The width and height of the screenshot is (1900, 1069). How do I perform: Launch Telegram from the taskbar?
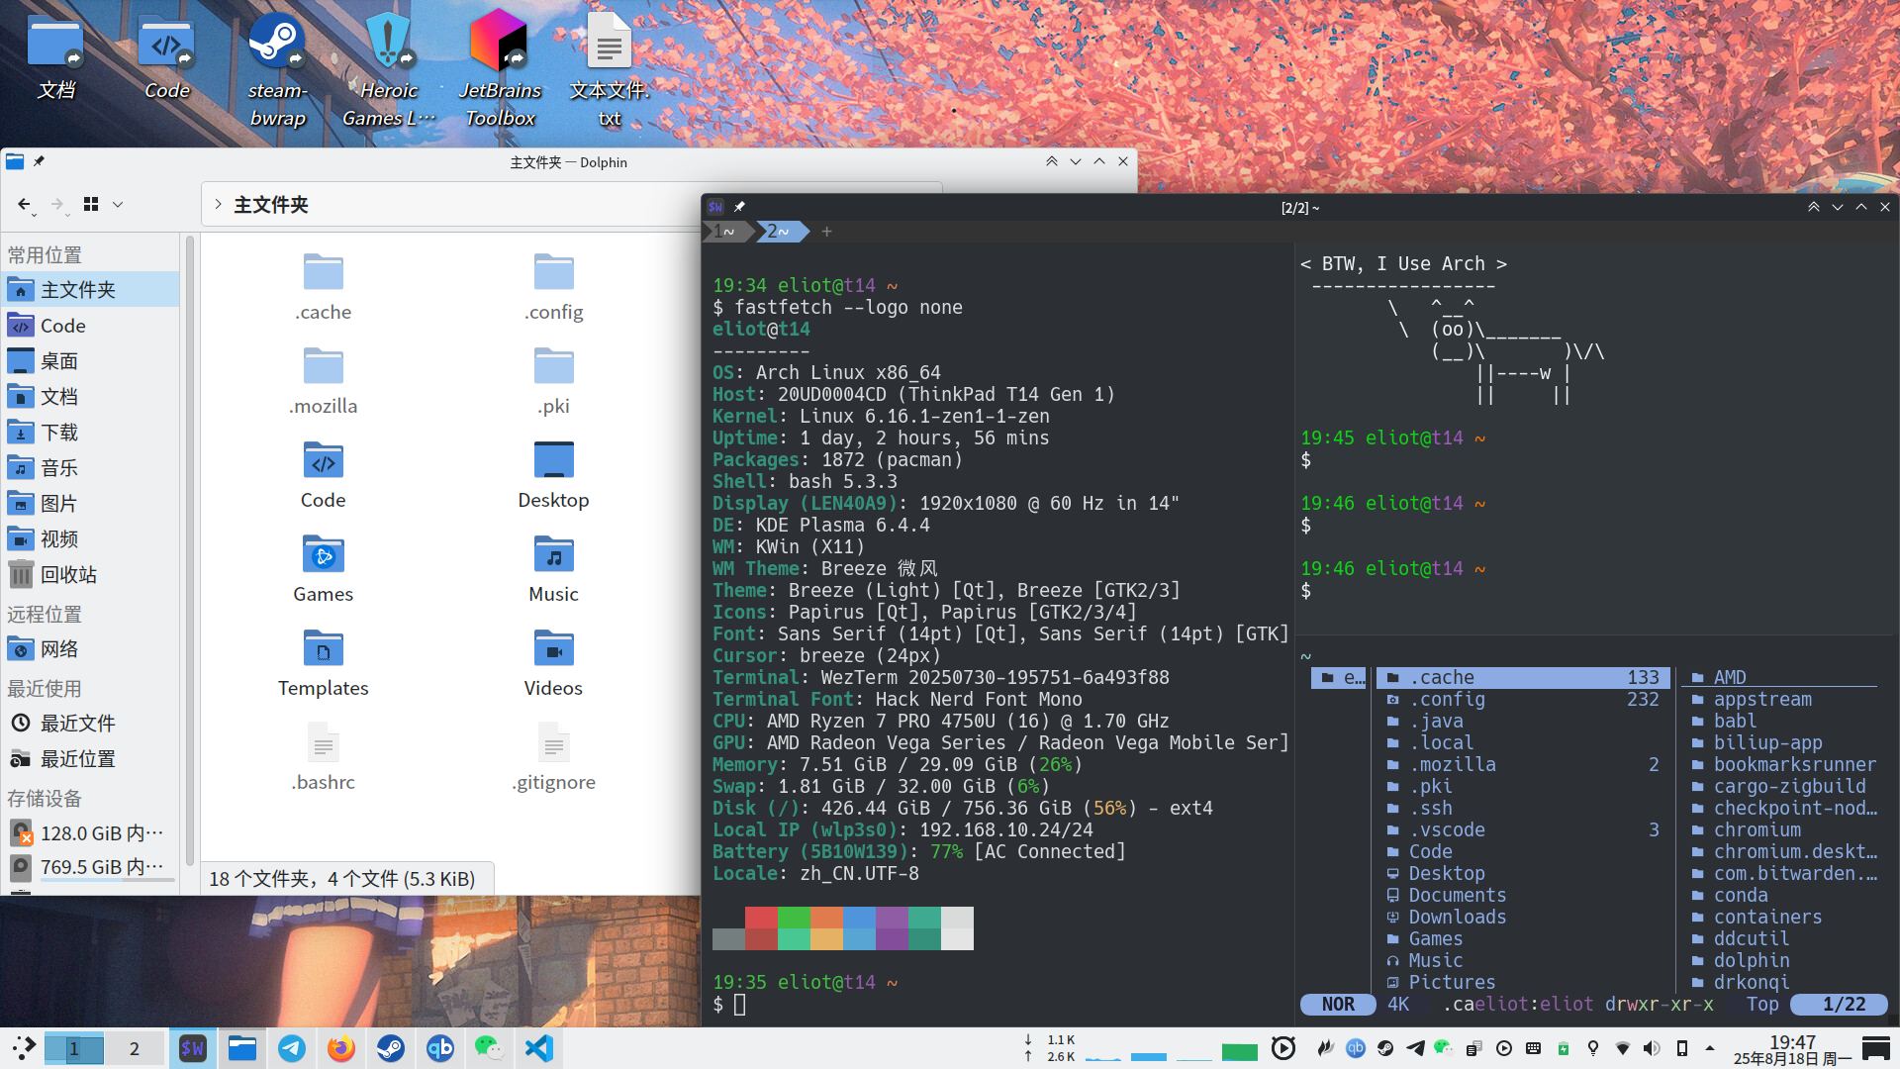point(291,1048)
